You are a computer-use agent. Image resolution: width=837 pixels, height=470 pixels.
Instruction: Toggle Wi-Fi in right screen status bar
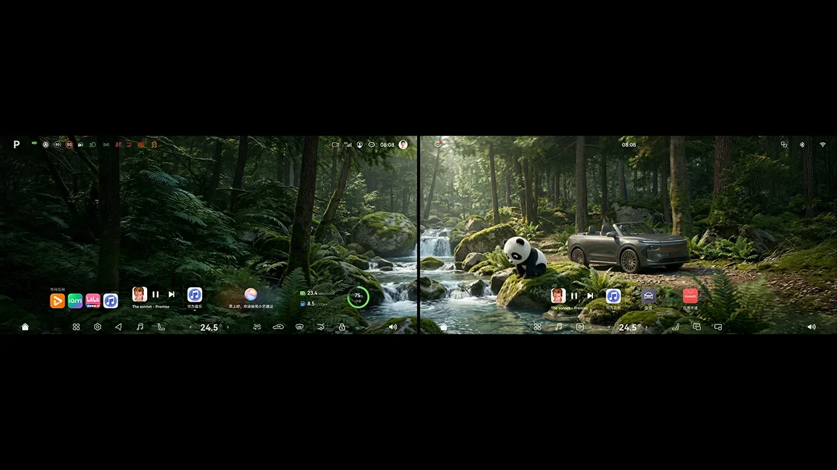[x=823, y=145]
